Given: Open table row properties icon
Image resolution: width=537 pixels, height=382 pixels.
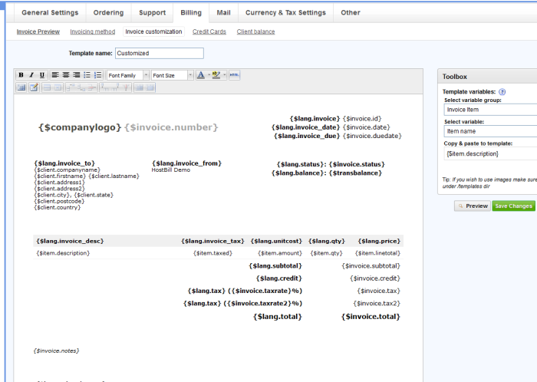Looking at the screenshot, I should 47,87.
